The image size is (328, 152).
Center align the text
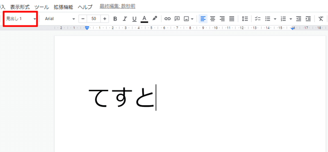click(212, 19)
